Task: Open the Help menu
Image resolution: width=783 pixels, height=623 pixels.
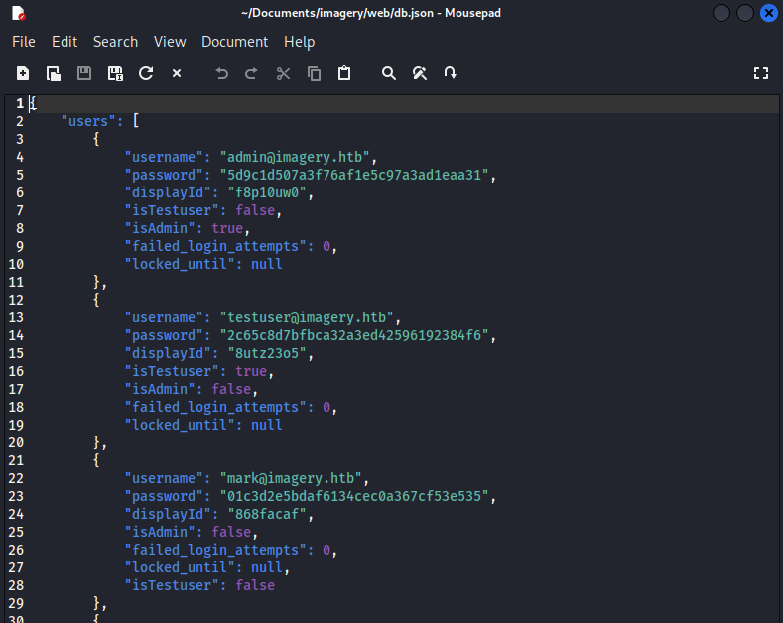Action: [x=299, y=42]
